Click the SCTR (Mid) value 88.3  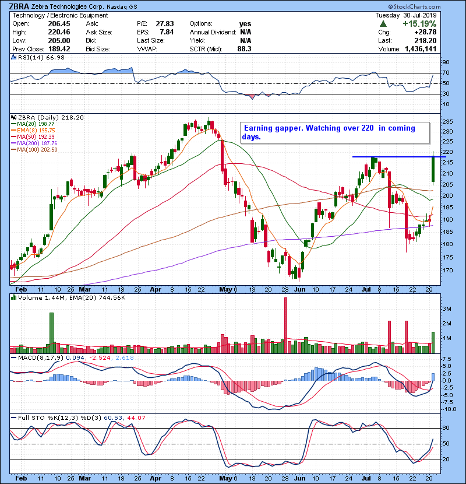pos(244,49)
